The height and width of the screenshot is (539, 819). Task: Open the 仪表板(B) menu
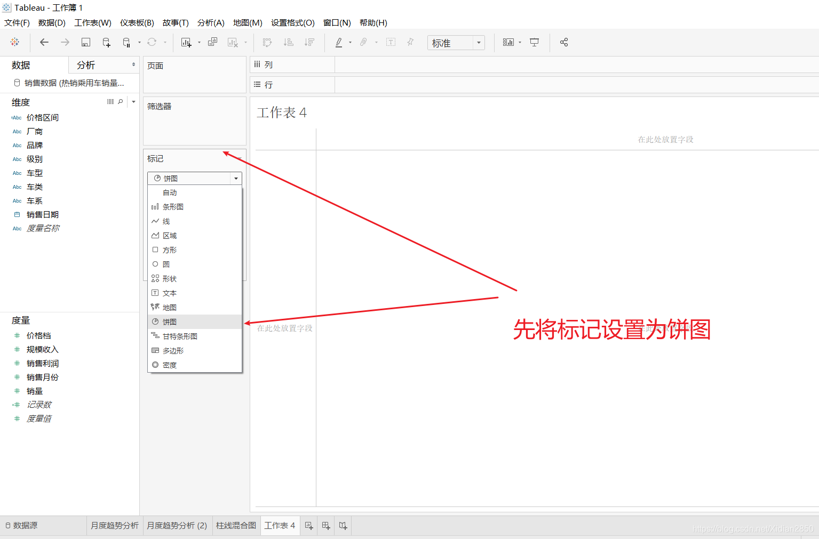click(137, 23)
